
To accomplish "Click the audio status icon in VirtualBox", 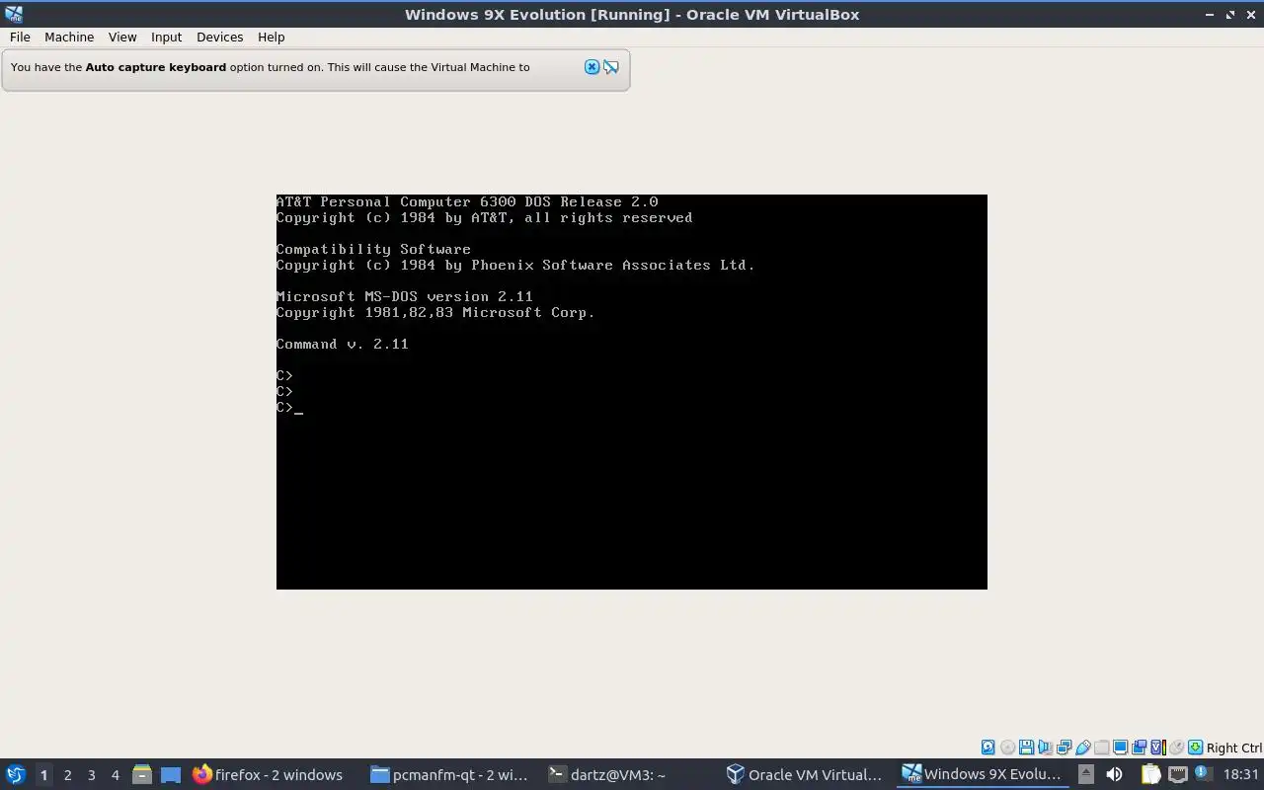I will point(1045,748).
